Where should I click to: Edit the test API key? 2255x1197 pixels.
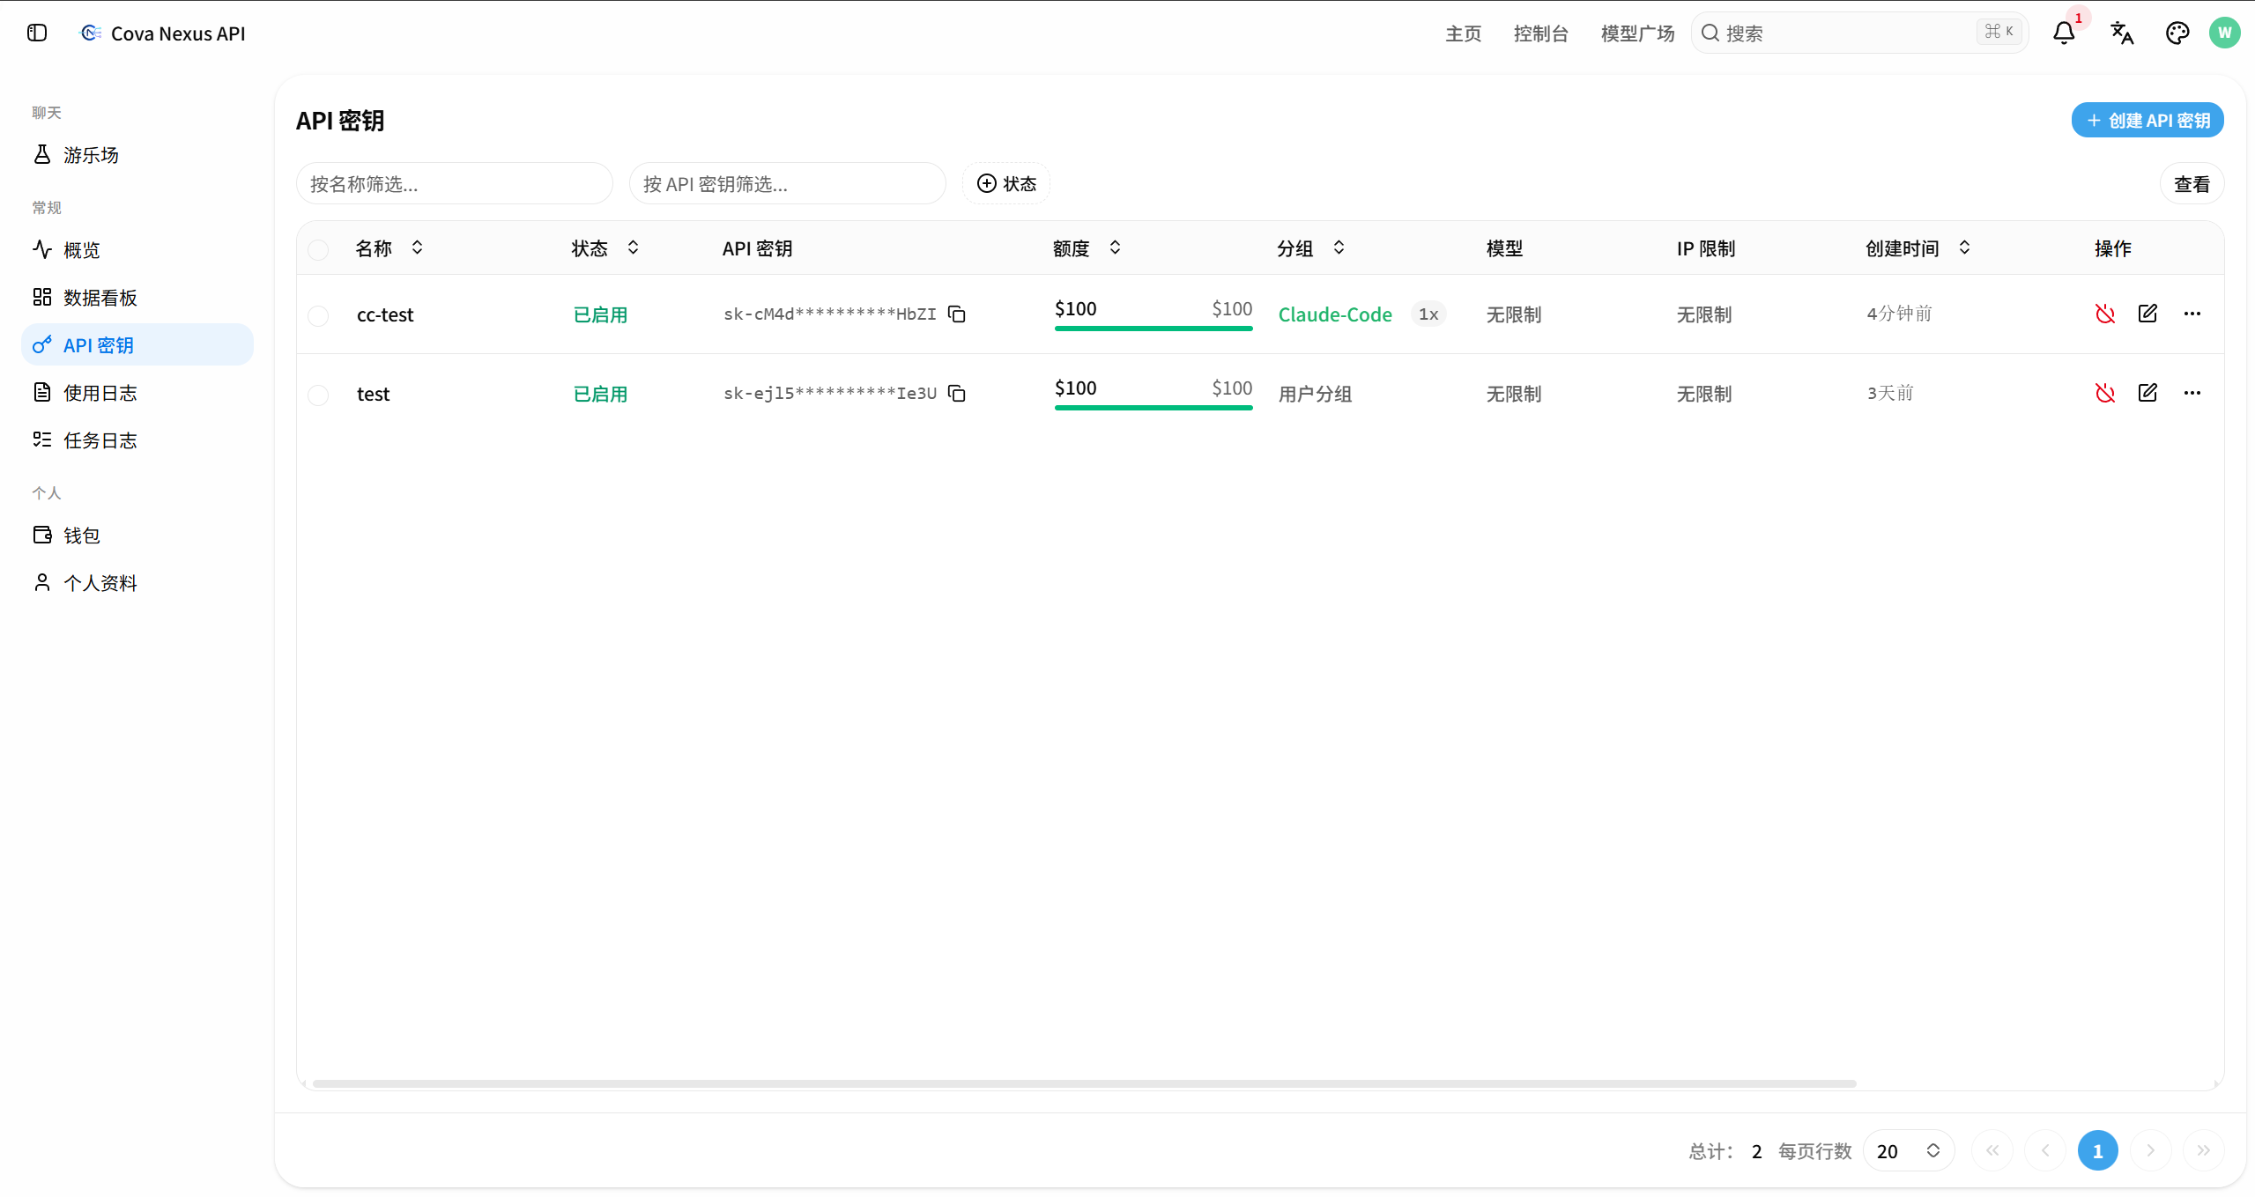pyautogui.click(x=2147, y=394)
